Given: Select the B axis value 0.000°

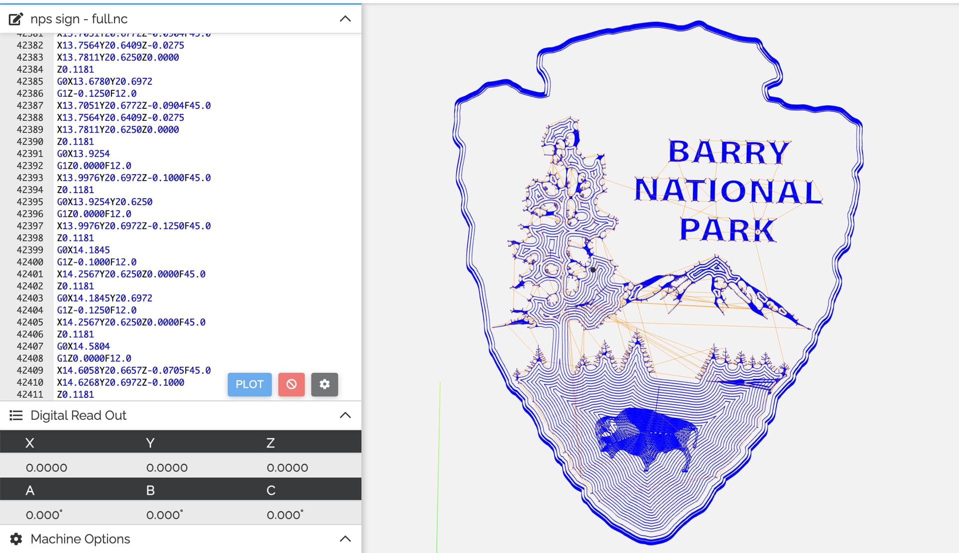Looking at the screenshot, I should pyautogui.click(x=165, y=515).
